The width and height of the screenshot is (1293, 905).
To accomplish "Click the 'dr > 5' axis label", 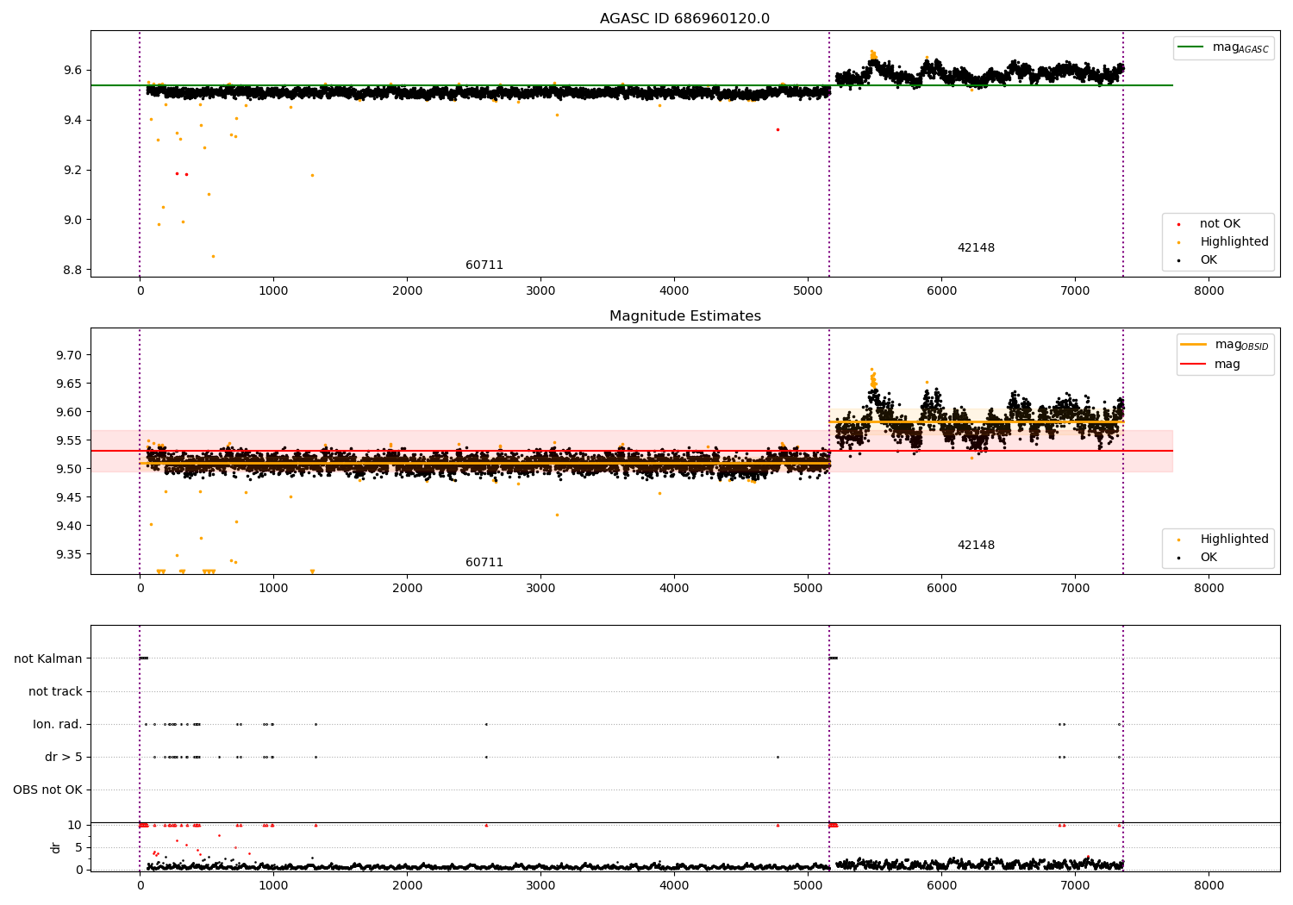I will [x=64, y=758].
